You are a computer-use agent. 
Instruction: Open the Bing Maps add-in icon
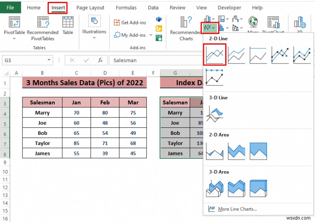pos(159,28)
